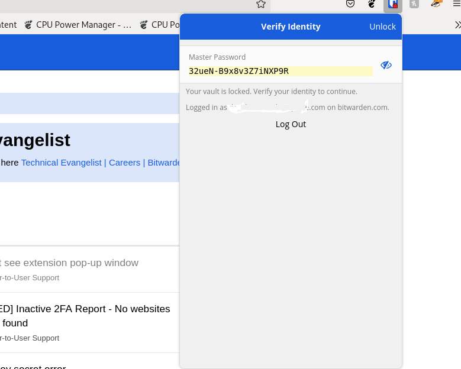
Task: Toggle the Bitwarden extension toolbar icon
Action: (x=393, y=4)
